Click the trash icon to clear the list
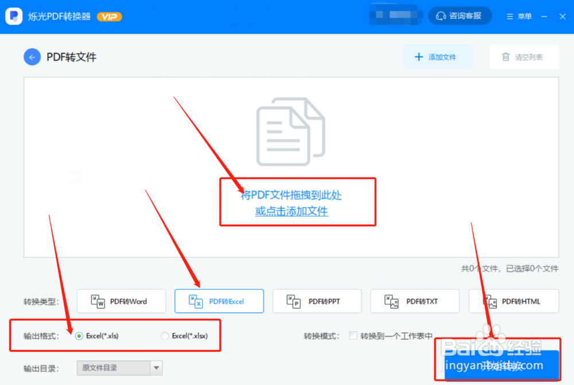Viewport: 574px width, 385px height. point(507,57)
